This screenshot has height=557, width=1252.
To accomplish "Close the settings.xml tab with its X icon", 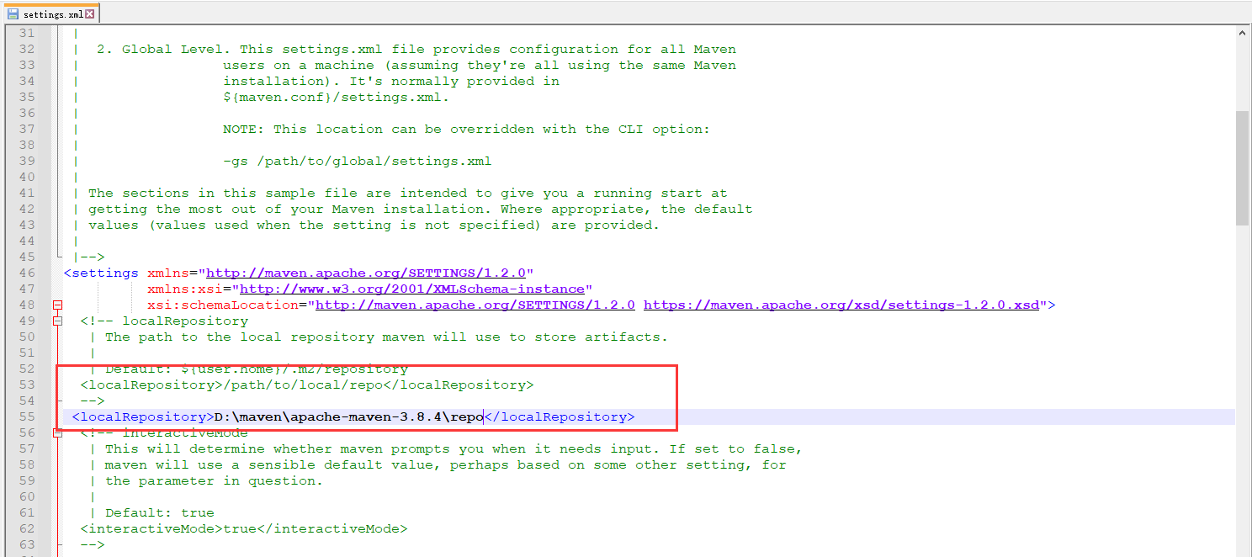I will click(90, 14).
